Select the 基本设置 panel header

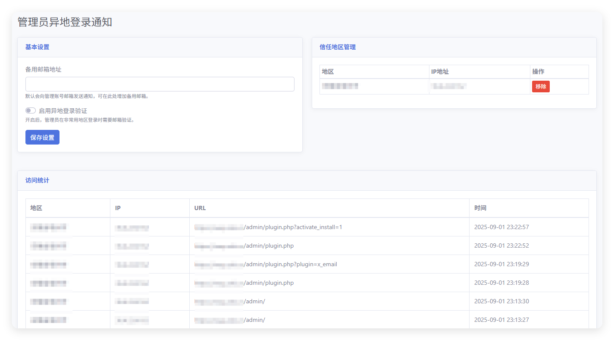tap(160, 47)
